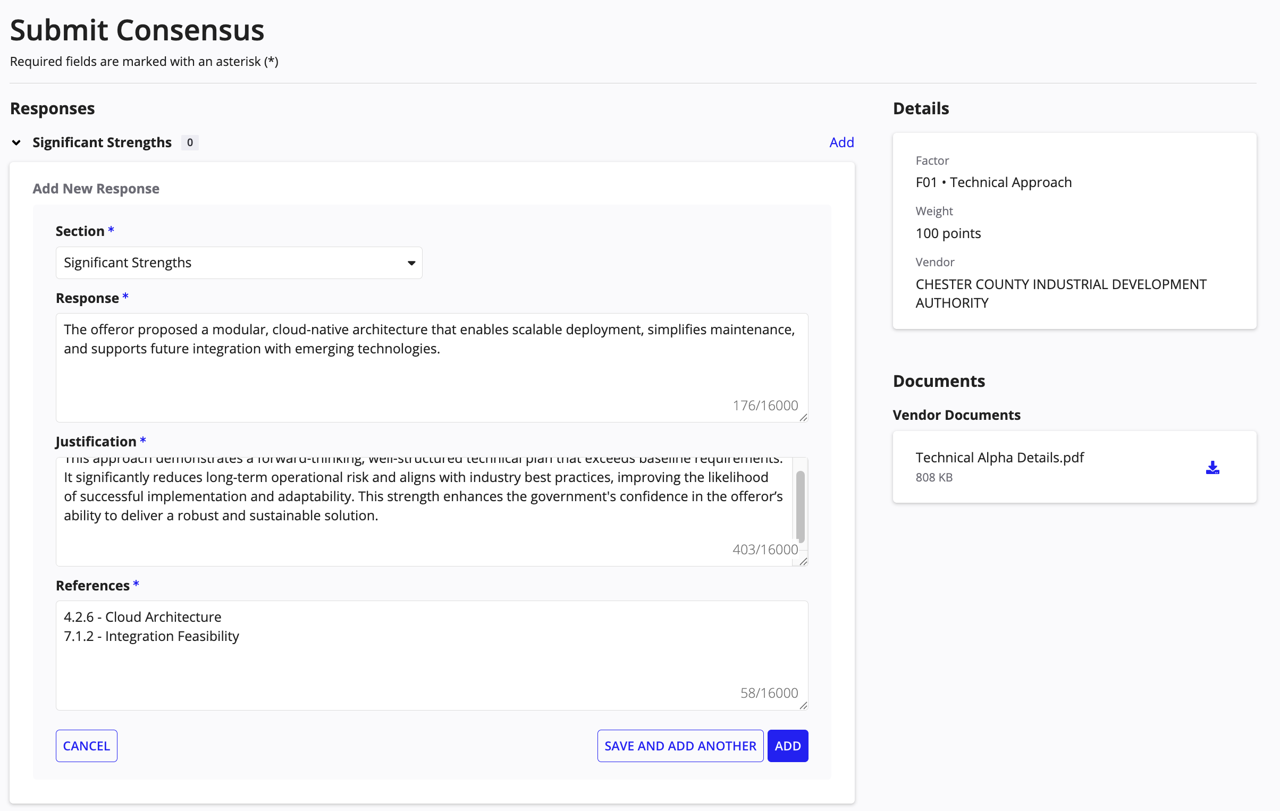This screenshot has height=811, width=1280.
Task: Click the 403/16000 character counter
Action: (765, 550)
